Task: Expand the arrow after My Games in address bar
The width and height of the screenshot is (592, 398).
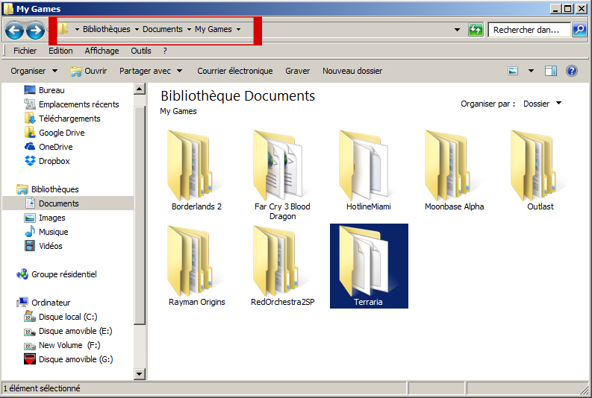Action: click(239, 29)
